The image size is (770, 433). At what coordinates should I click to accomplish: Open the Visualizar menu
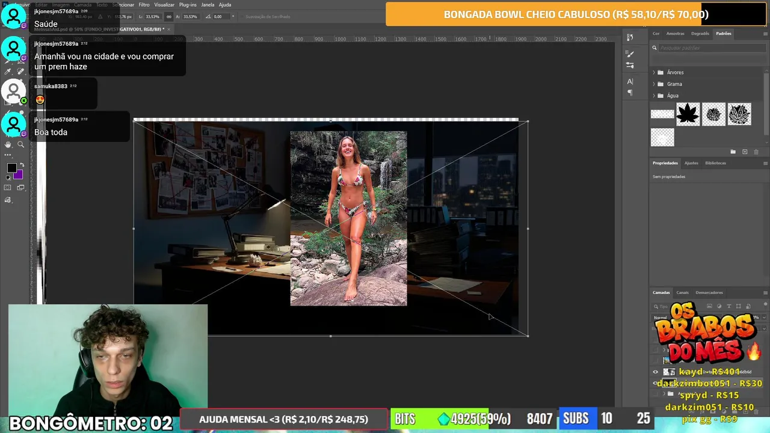click(x=164, y=5)
